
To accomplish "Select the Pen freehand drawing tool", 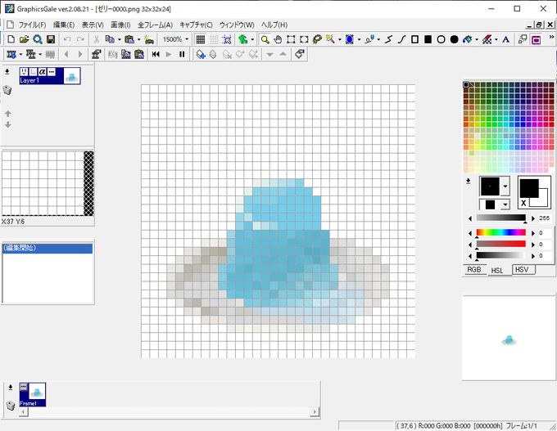I will point(369,39).
